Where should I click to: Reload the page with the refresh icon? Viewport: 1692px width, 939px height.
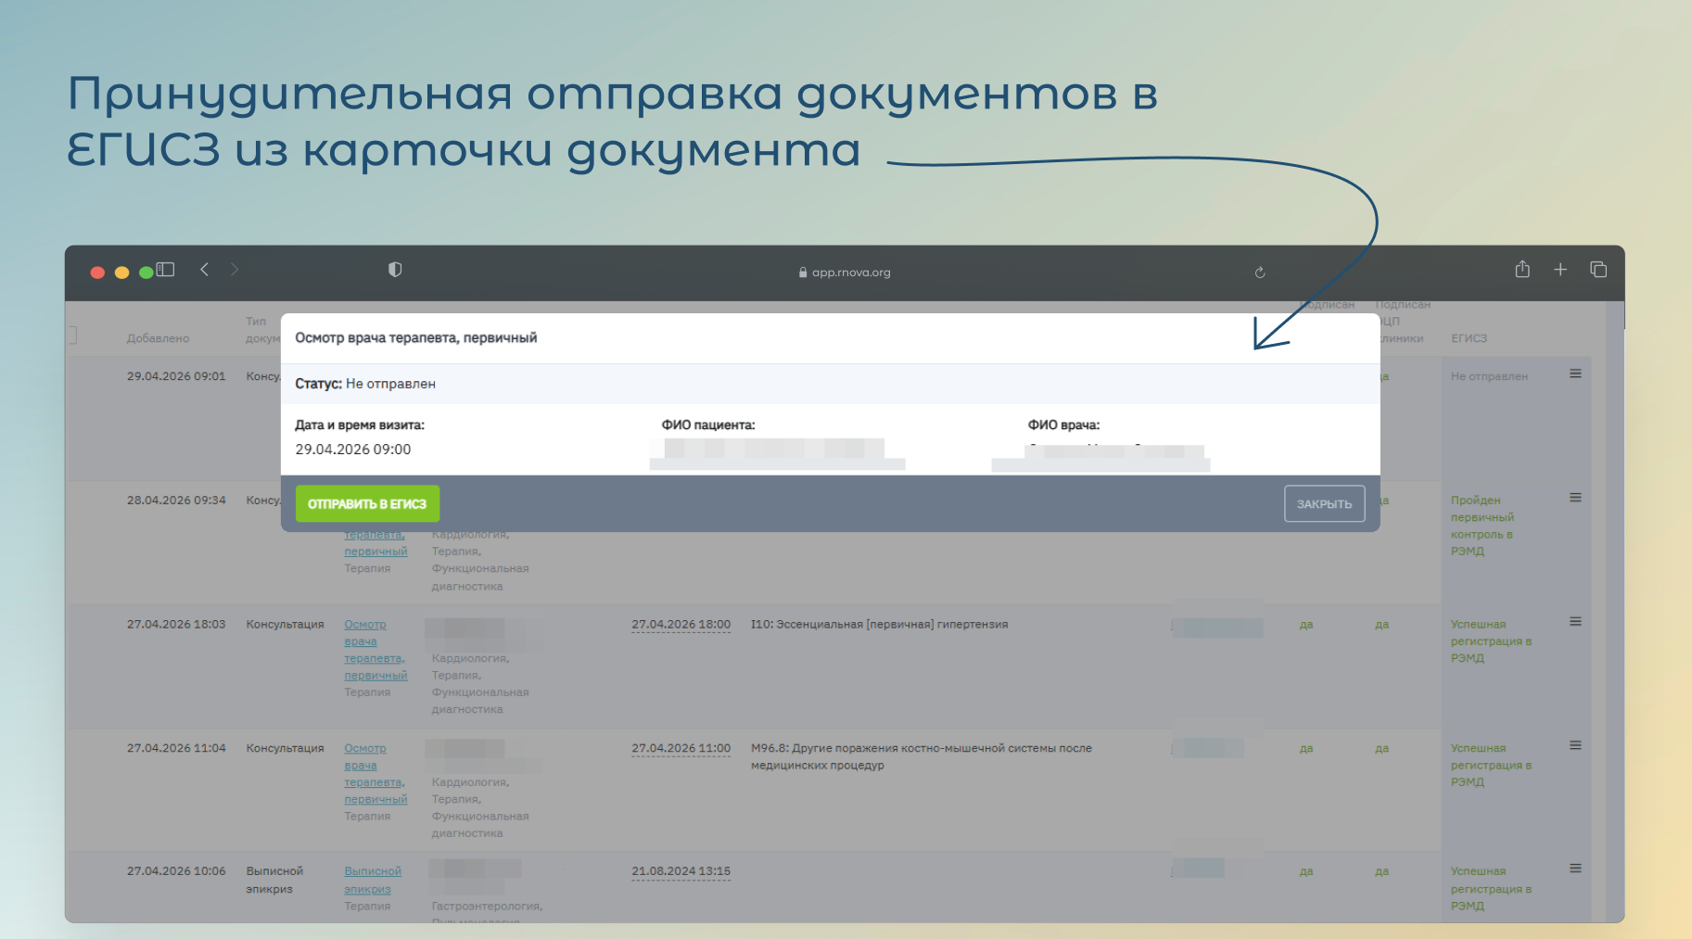click(x=1259, y=273)
